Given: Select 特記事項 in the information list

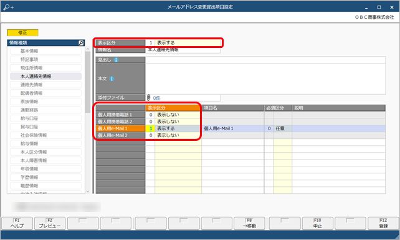Looking at the screenshot, I should point(46,59).
